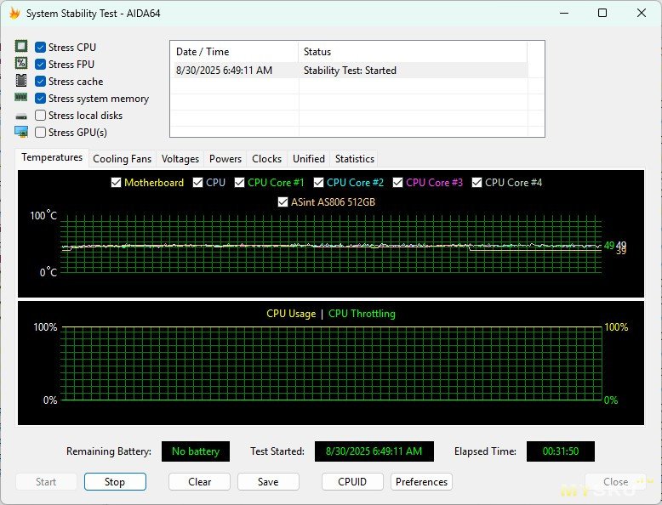Viewport: 662px width, 505px height.
Task: Click the AIDA64 flame icon in title bar
Action: pyautogui.click(x=14, y=13)
